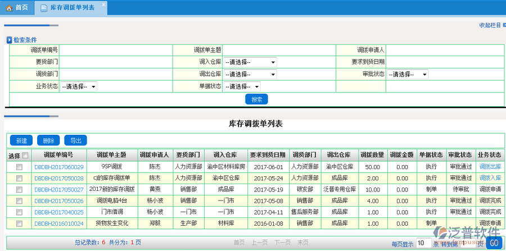Viewport: 506px width, 251px height.
Task: Expand the 审批状态 dropdown
Action: click(x=407, y=74)
